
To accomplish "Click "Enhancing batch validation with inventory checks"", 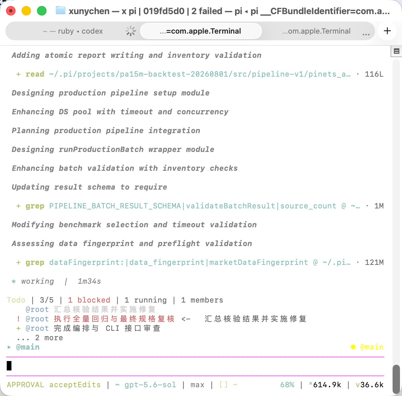I will click(x=125, y=168).
